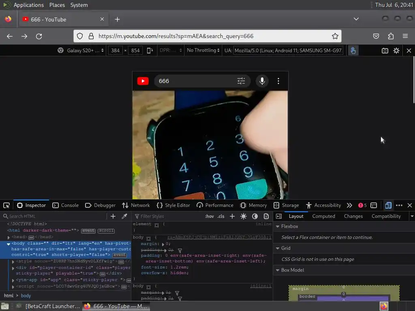Open the Performance tab
Viewport: 415px width, 311px height.
click(215, 205)
